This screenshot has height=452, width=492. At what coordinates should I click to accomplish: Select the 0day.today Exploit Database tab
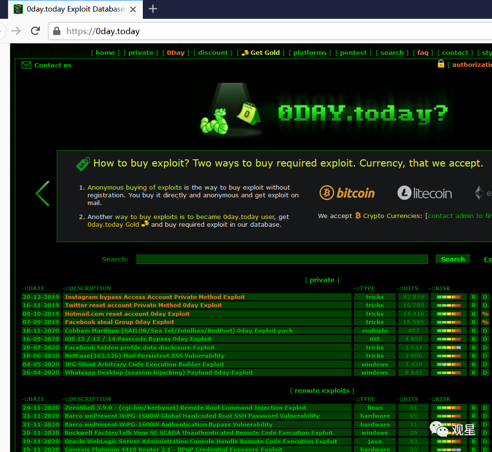76,9
